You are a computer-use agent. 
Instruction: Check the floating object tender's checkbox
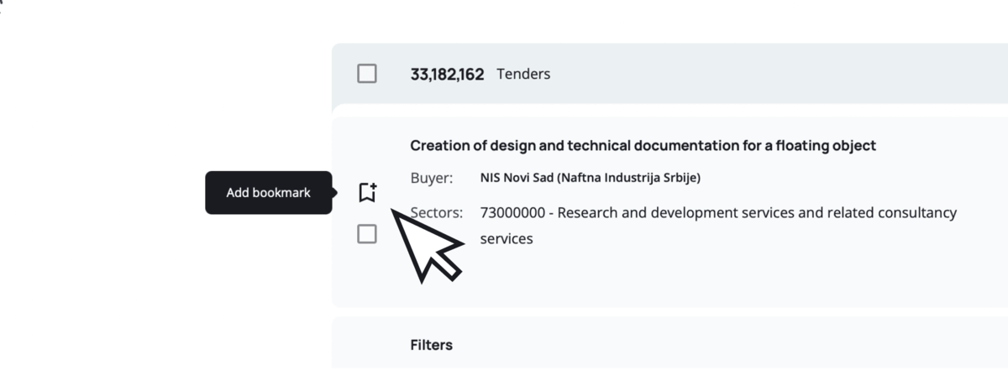pyautogui.click(x=367, y=234)
